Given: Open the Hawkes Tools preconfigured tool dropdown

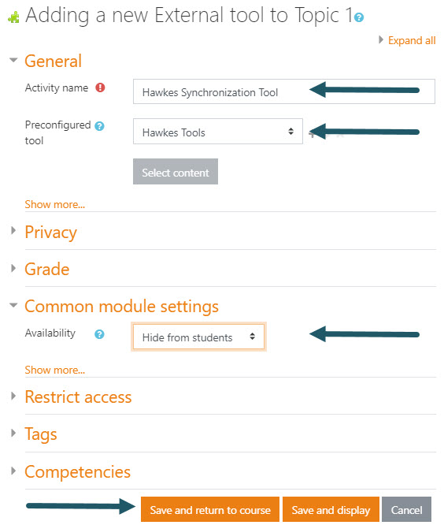Looking at the screenshot, I should tap(218, 131).
